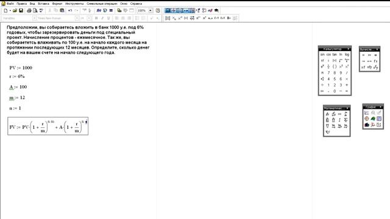Toggle the Calculus palette button in Math toolbar
The image size is (390, 219).
192,10
